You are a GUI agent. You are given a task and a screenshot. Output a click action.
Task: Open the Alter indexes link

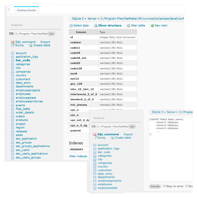tap(78, 156)
